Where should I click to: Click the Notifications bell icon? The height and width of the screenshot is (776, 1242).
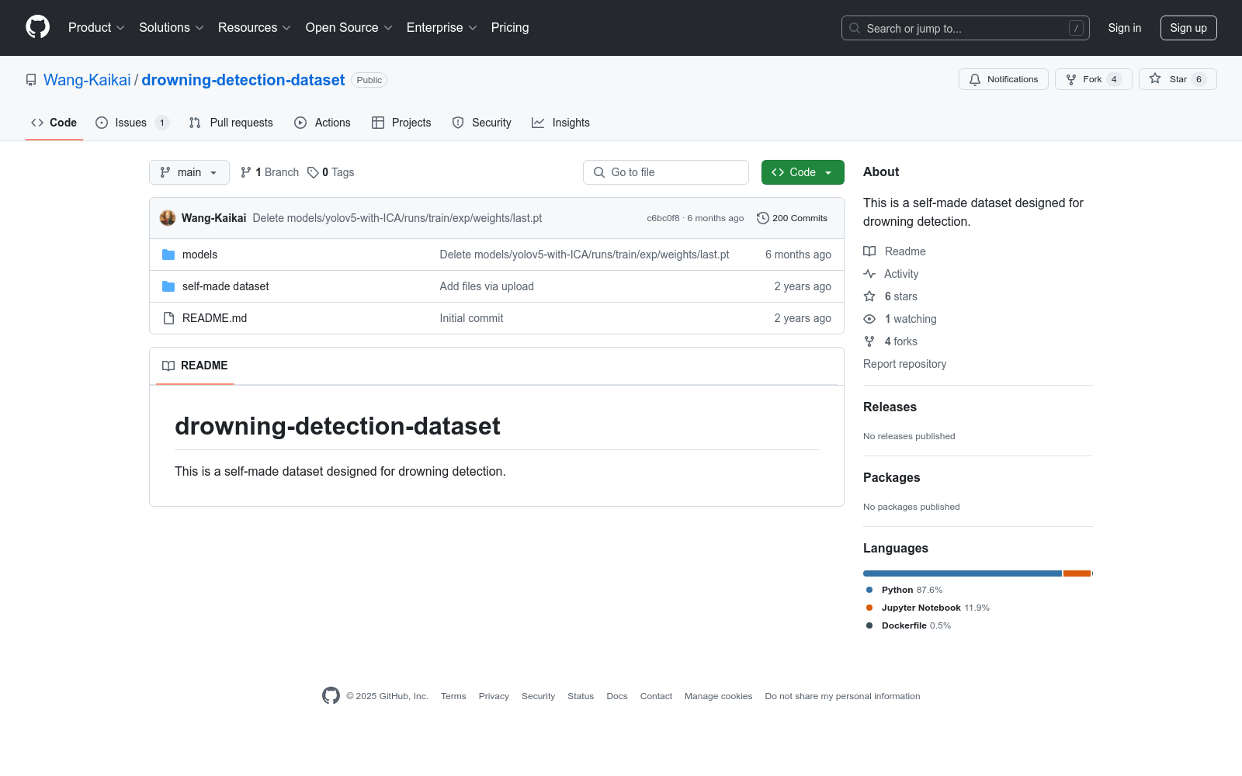pos(975,79)
